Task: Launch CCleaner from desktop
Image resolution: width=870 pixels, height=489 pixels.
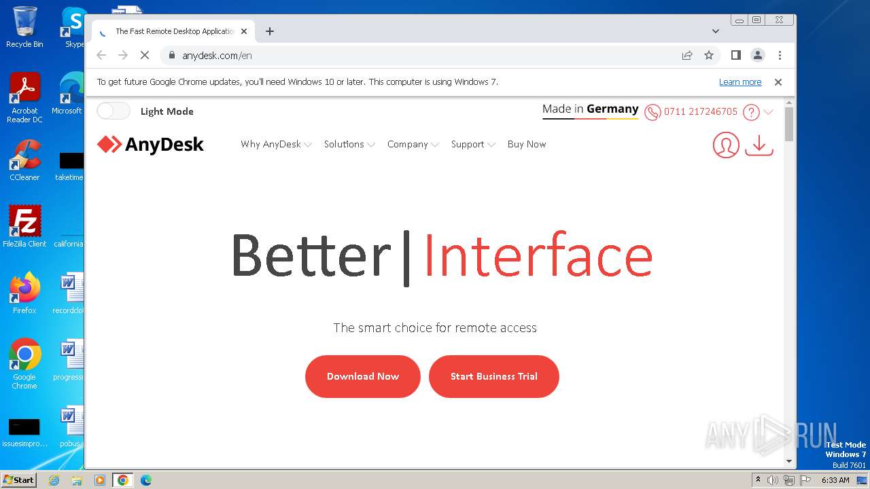Action: [x=24, y=160]
